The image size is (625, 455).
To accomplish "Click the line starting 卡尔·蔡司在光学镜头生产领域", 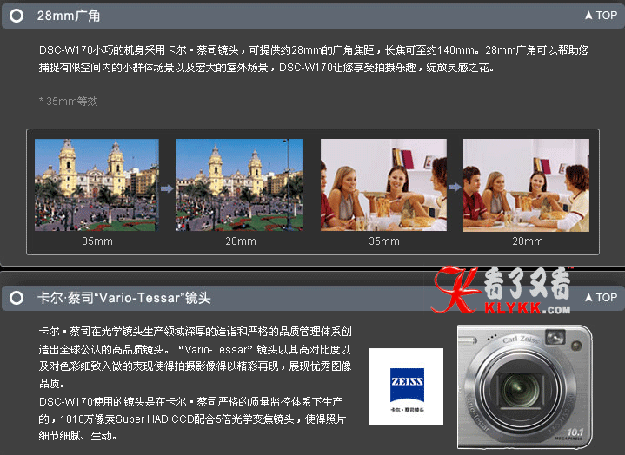I will tap(196, 332).
